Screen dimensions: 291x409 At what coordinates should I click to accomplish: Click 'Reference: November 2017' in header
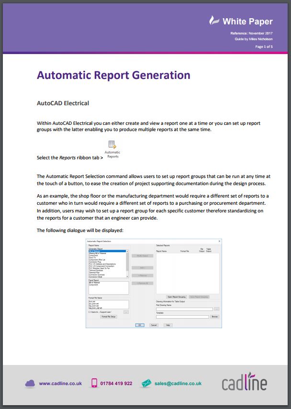click(251, 33)
